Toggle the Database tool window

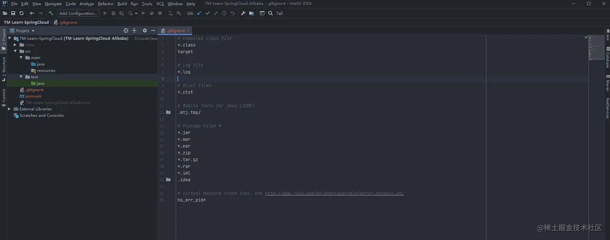click(x=608, y=57)
